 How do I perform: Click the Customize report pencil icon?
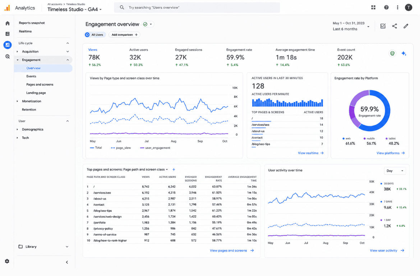pos(406,26)
